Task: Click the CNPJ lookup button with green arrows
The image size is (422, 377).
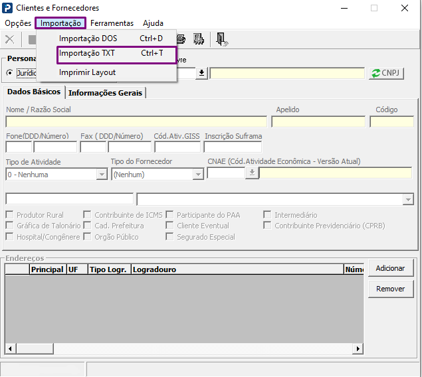Action: click(386, 73)
